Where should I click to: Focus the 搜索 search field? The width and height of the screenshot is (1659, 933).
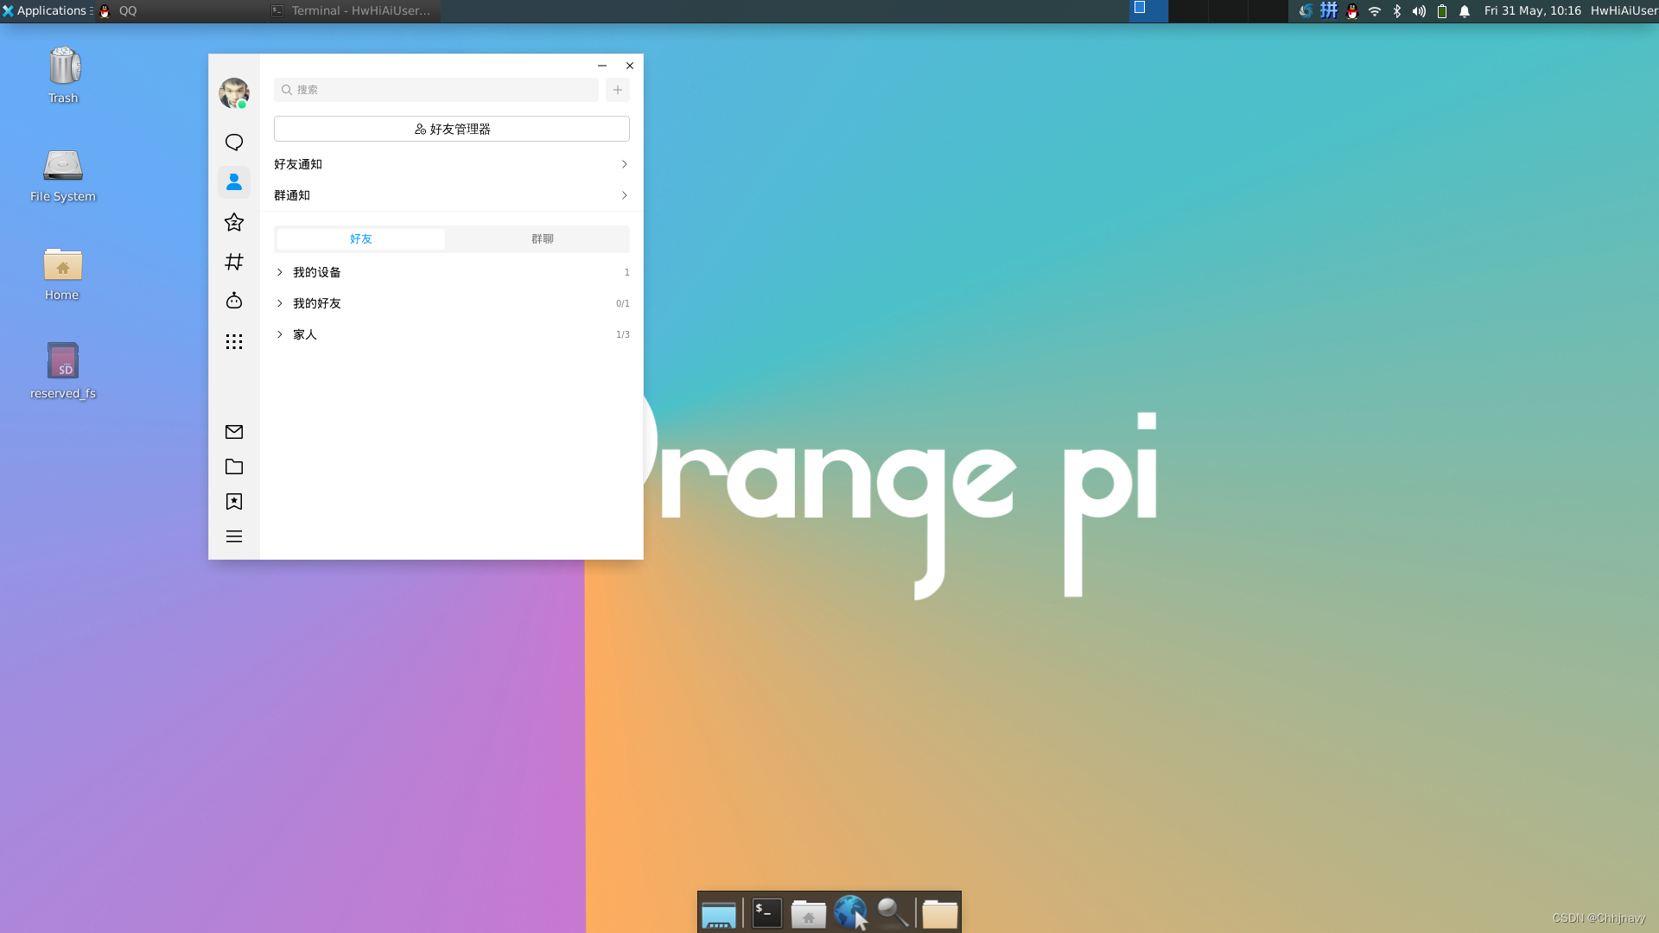pos(436,90)
